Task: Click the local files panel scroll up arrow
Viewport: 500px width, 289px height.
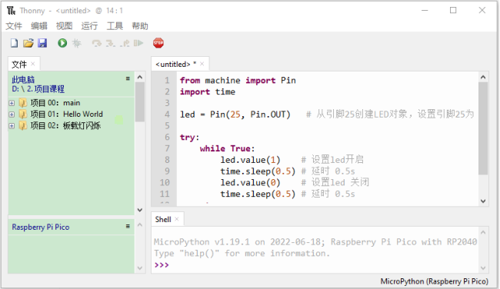Action: coord(140,77)
